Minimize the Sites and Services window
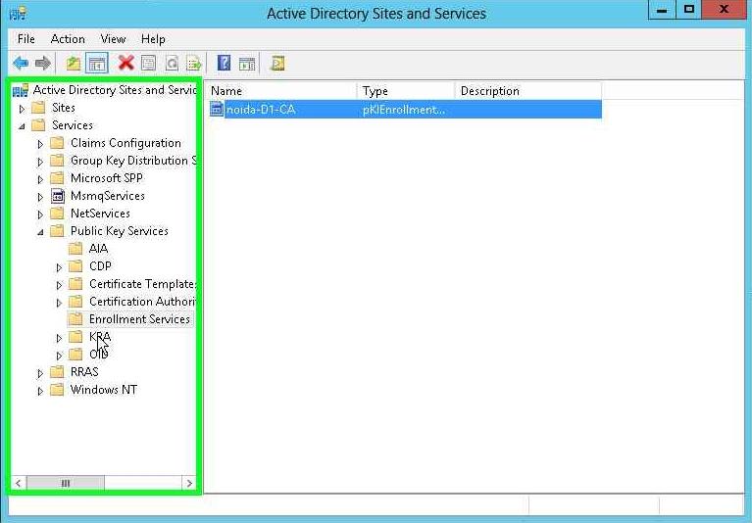Screen dimensions: 752x523 pos(662,10)
